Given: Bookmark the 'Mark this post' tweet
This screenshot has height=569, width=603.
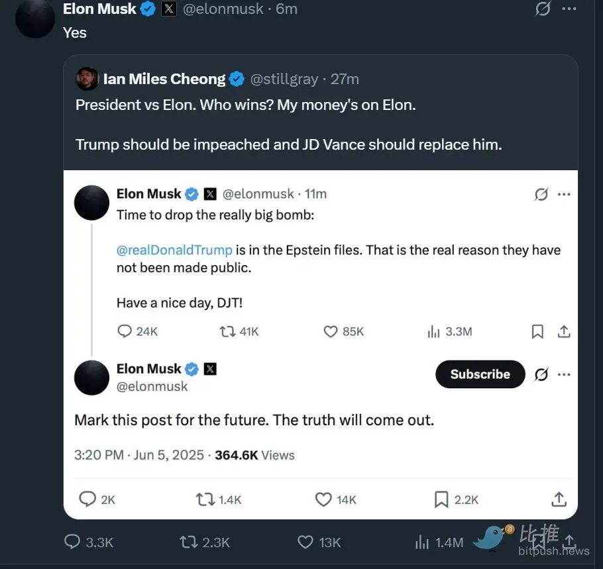Looking at the screenshot, I should [x=441, y=499].
